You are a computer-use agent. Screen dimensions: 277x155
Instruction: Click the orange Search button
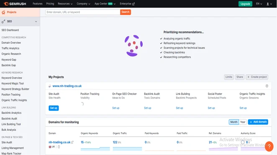tap(126, 12)
